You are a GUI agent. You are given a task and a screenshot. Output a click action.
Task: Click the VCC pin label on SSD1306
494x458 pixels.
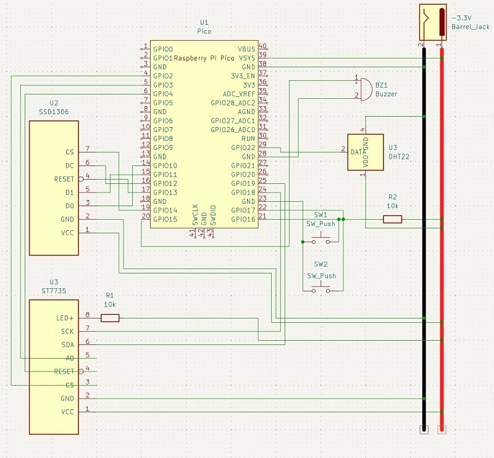pos(67,233)
